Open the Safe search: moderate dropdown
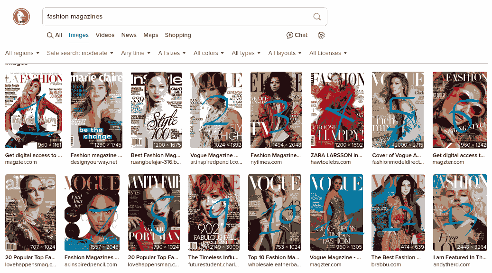The width and height of the screenshot is (492, 273). (x=80, y=53)
